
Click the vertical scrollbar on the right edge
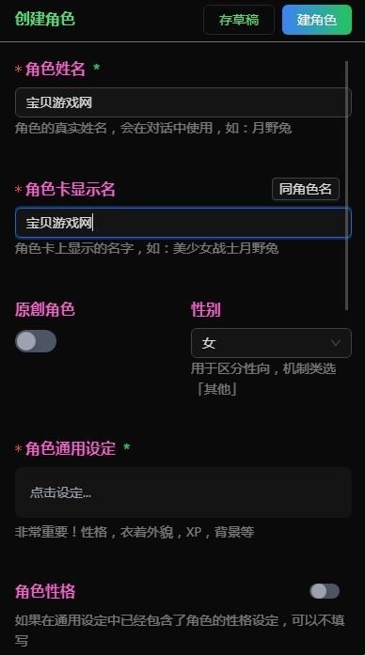click(x=346, y=185)
